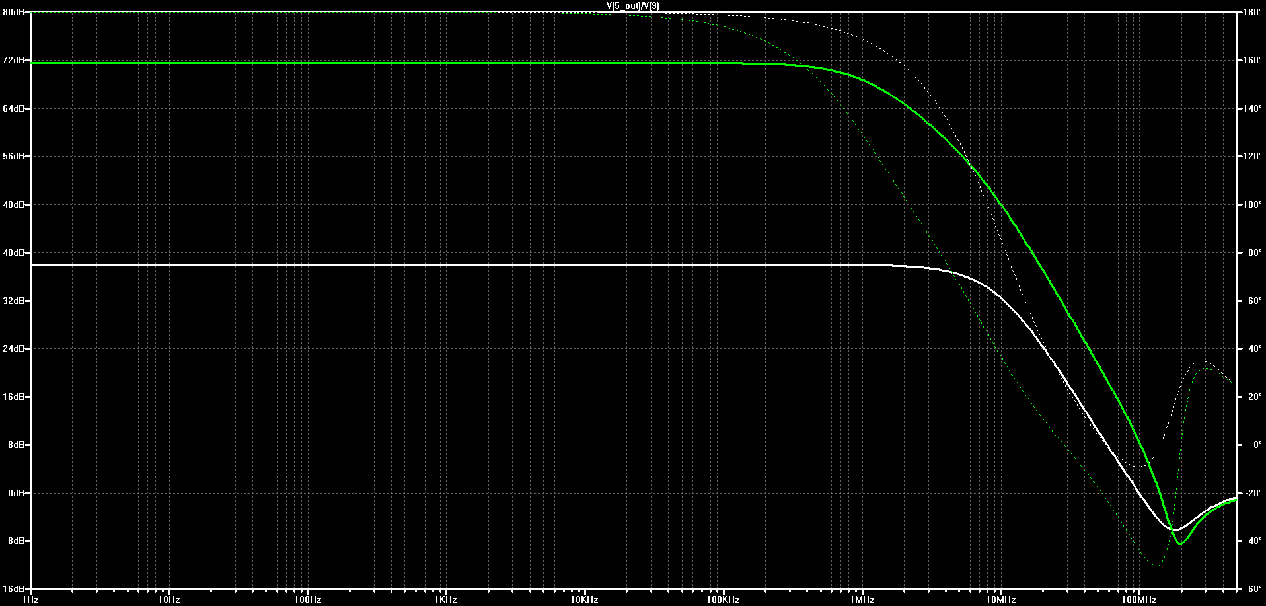Select the -16dB gain axis label
This screenshot has height=606, width=1266.
(x=13, y=589)
